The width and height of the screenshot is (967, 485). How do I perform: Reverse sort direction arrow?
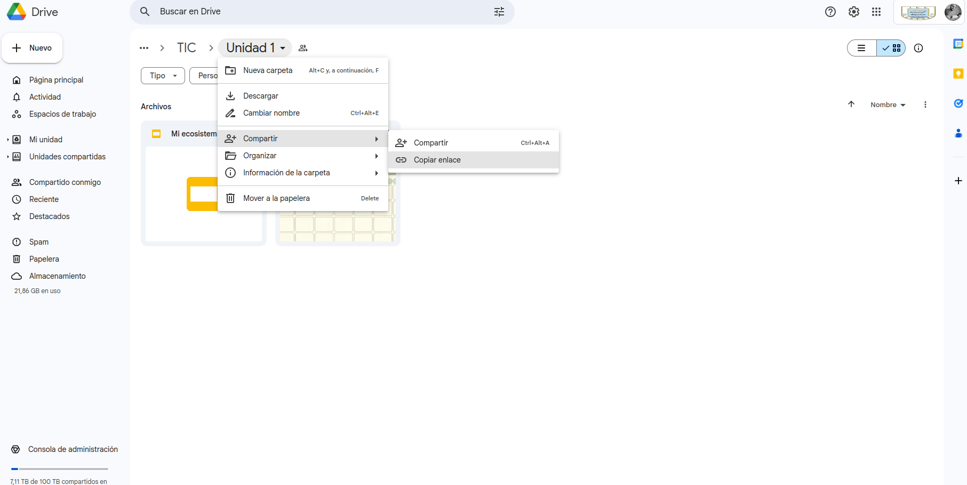pyautogui.click(x=851, y=104)
